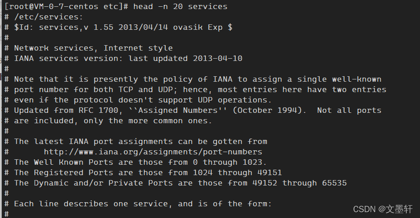
Task: Click the number 65535
Action: point(334,183)
